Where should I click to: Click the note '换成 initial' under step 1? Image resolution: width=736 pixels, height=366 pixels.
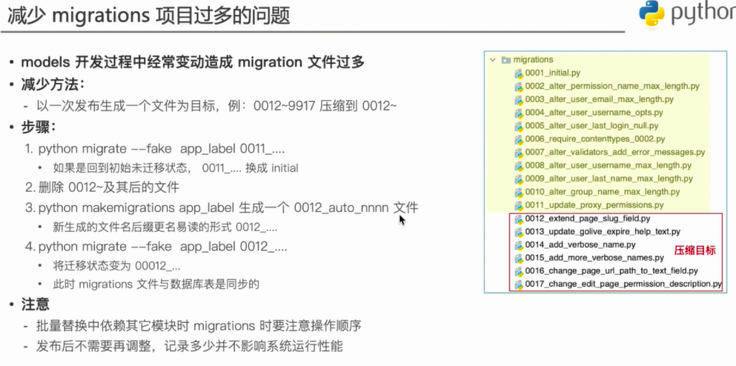click(x=176, y=168)
